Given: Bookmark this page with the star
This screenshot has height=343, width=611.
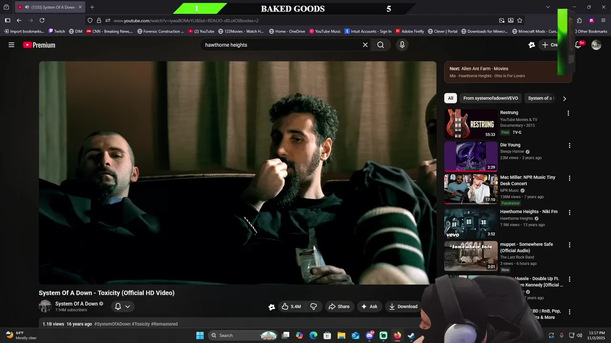Looking at the screenshot, I should pyautogui.click(x=519, y=20).
